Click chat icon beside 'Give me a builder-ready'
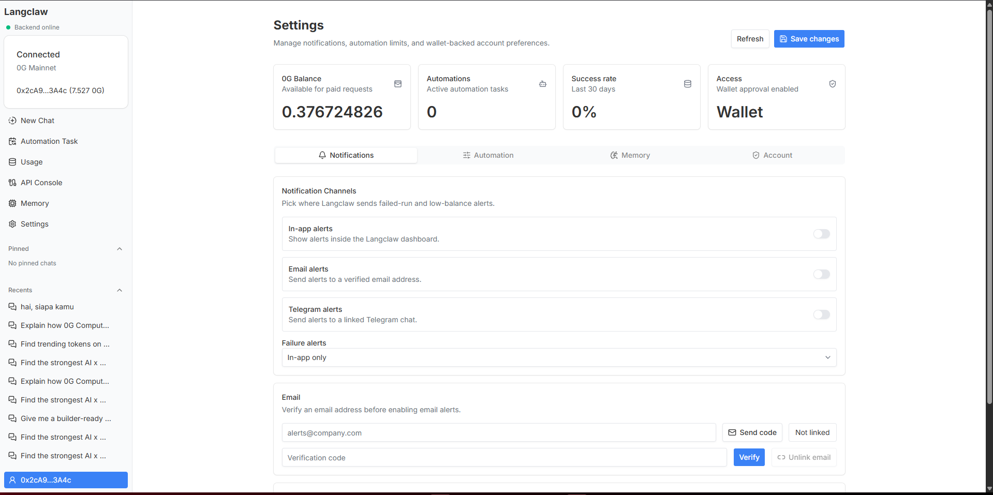The width and height of the screenshot is (993, 495). pyautogui.click(x=12, y=418)
